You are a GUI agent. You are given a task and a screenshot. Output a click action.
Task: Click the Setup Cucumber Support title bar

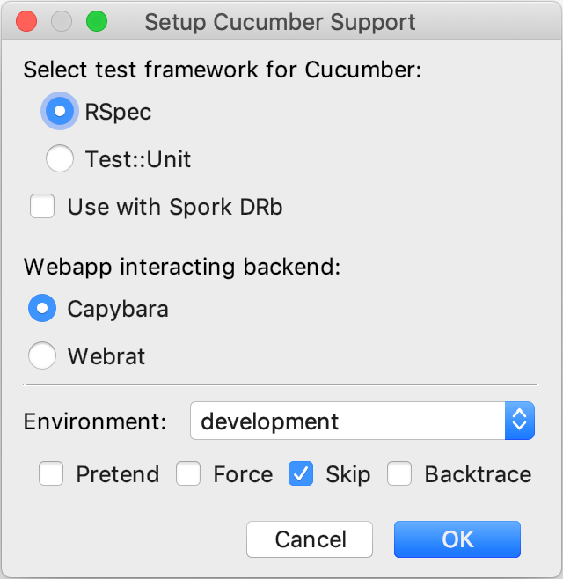click(x=280, y=22)
